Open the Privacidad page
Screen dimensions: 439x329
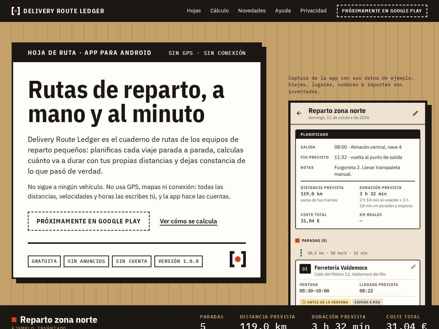pos(313,11)
